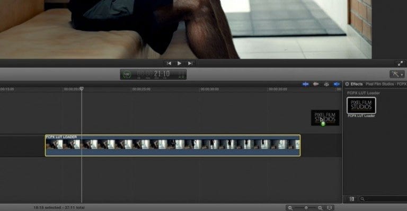Click the 00:00:30:00 ruler mark

coord(209,89)
